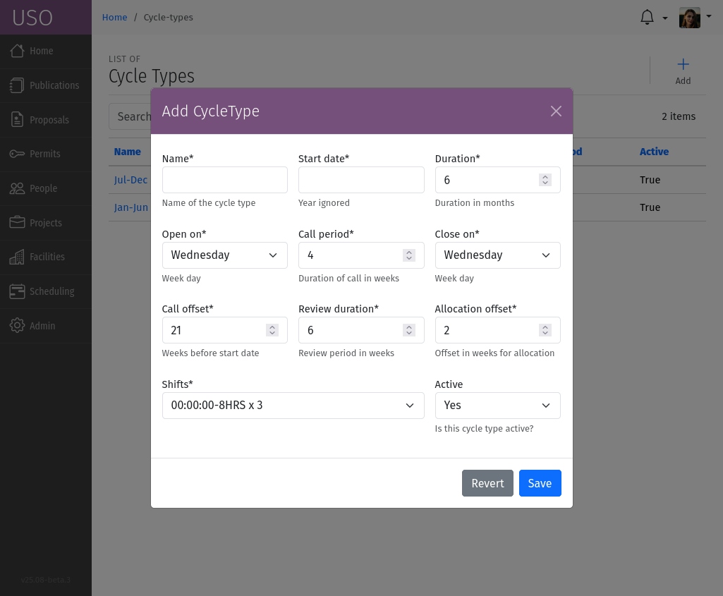Click the plus Add icon

click(683, 64)
